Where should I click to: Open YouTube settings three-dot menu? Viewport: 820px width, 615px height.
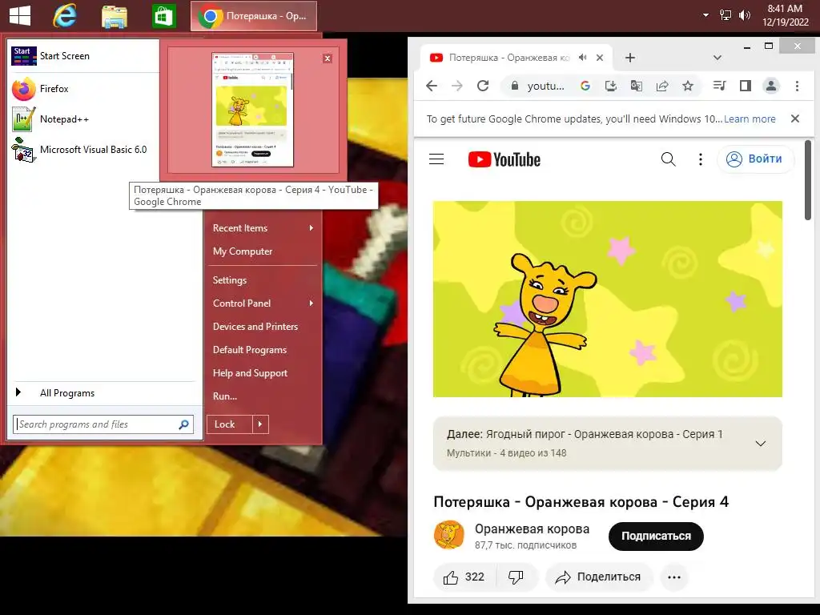pyautogui.click(x=700, y=159)
